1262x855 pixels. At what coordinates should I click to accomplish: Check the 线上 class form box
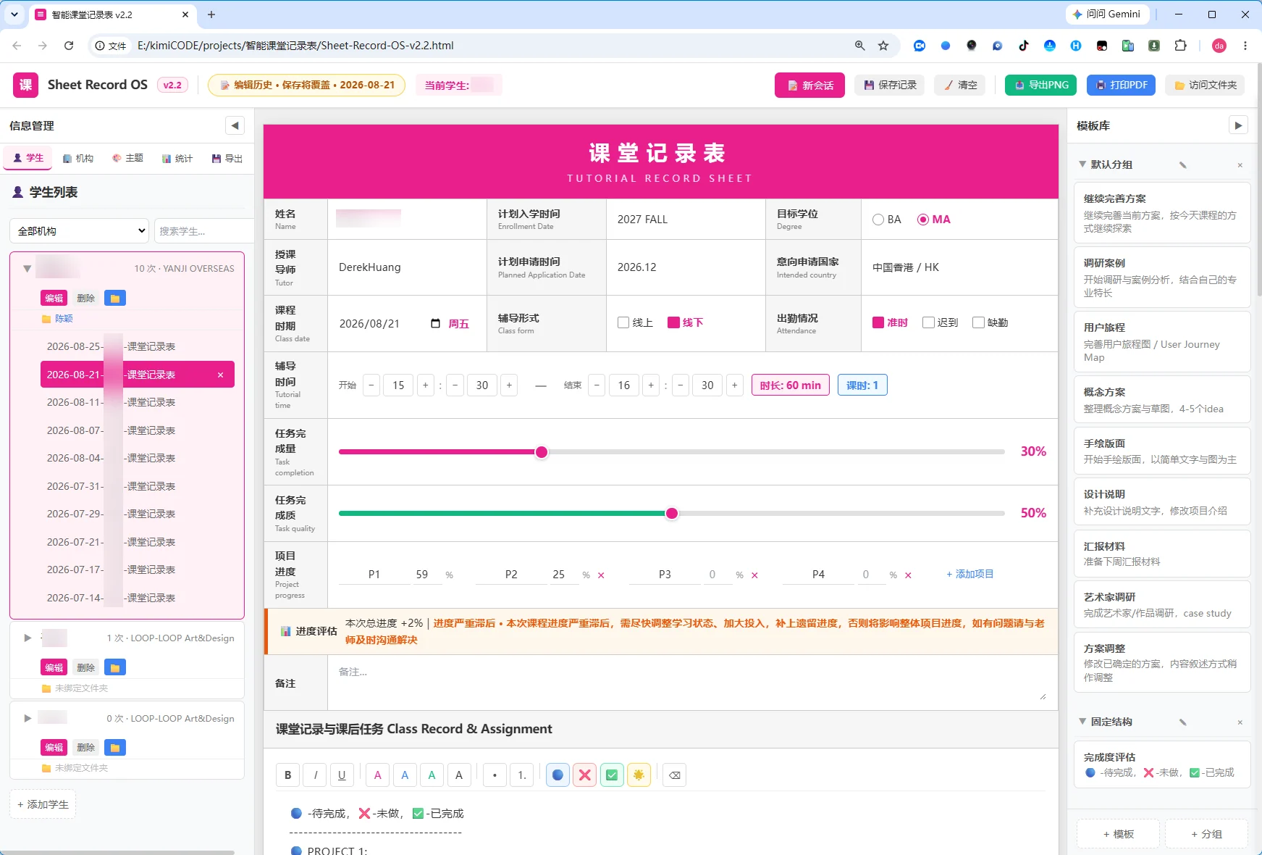[x=623, y=322]
